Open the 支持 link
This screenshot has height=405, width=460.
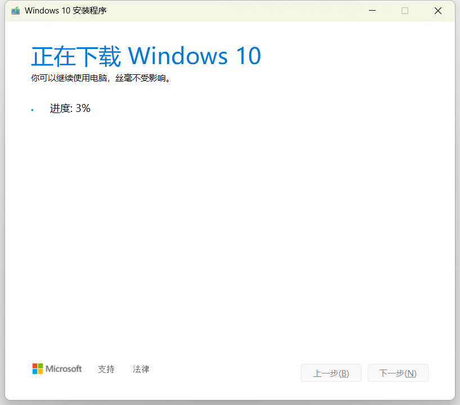tap(106, 369)
